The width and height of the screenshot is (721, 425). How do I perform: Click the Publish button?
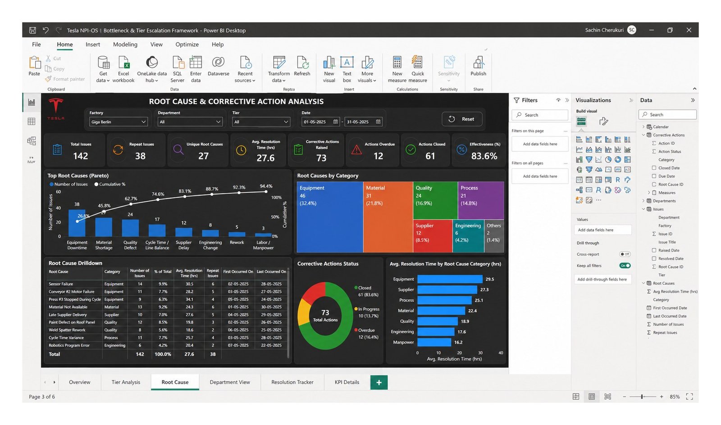click(x=479, y=66)
